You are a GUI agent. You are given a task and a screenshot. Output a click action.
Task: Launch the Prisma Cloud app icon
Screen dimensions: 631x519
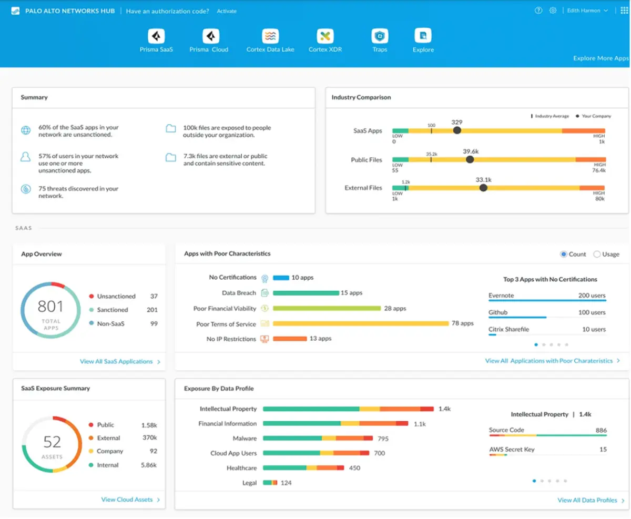211,36
